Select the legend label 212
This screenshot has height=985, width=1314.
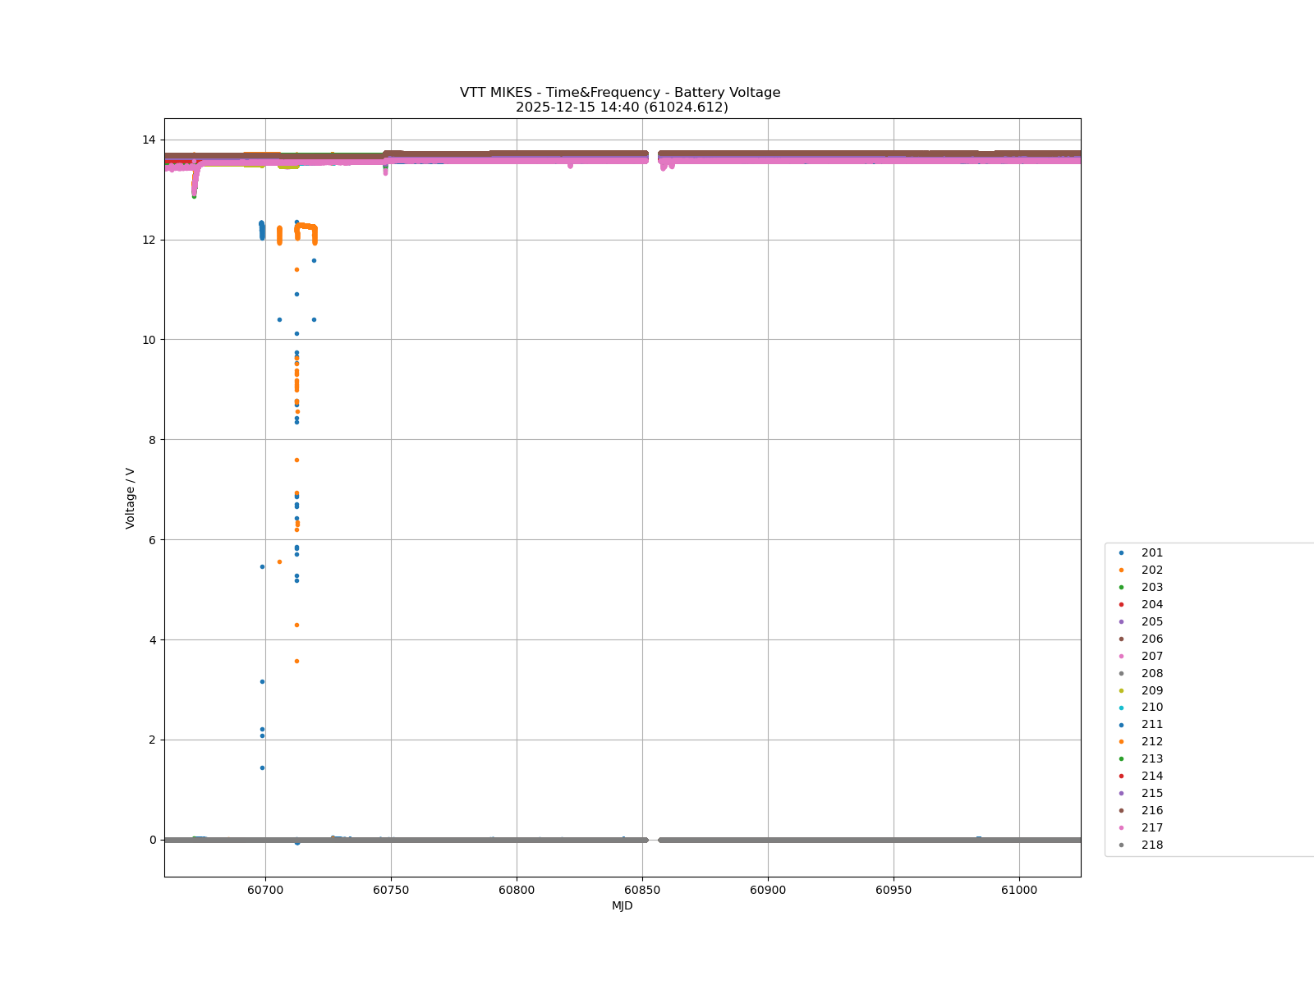(1151, 742)
